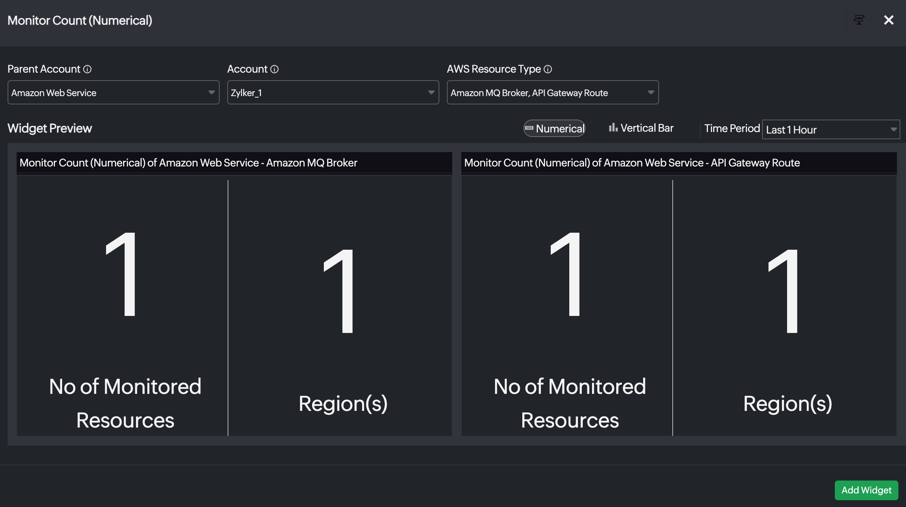Click info icon next to AWS Resource Type

(x=548, y=69)
